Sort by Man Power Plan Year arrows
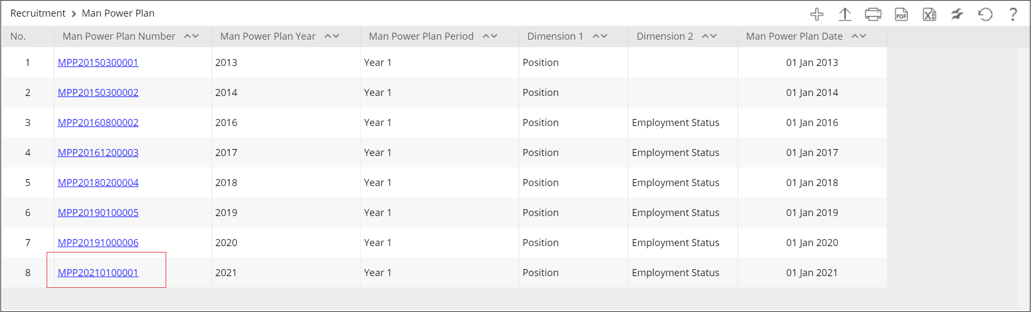The image size is (1031, 312). (332, 36)
